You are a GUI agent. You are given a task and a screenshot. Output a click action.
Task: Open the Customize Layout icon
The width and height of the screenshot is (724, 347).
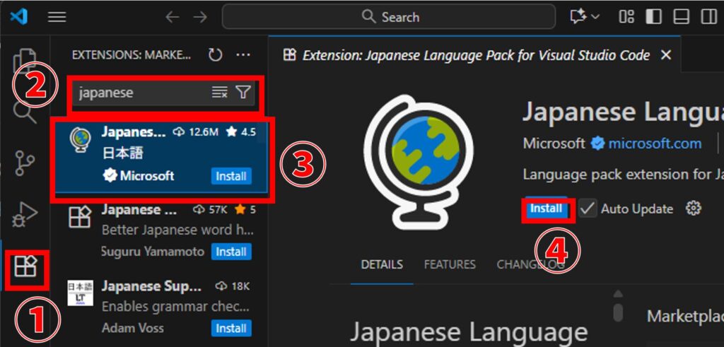point(626,17)
